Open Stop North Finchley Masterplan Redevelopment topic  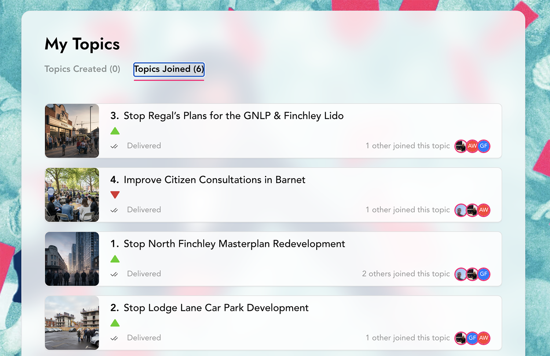(x=234, y=244)
